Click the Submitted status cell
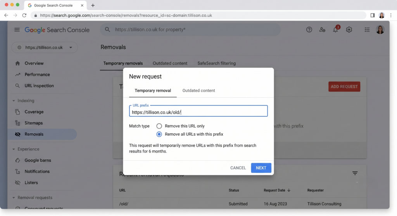The width and height of the screenshot is (397, 216). click(238, 204)
